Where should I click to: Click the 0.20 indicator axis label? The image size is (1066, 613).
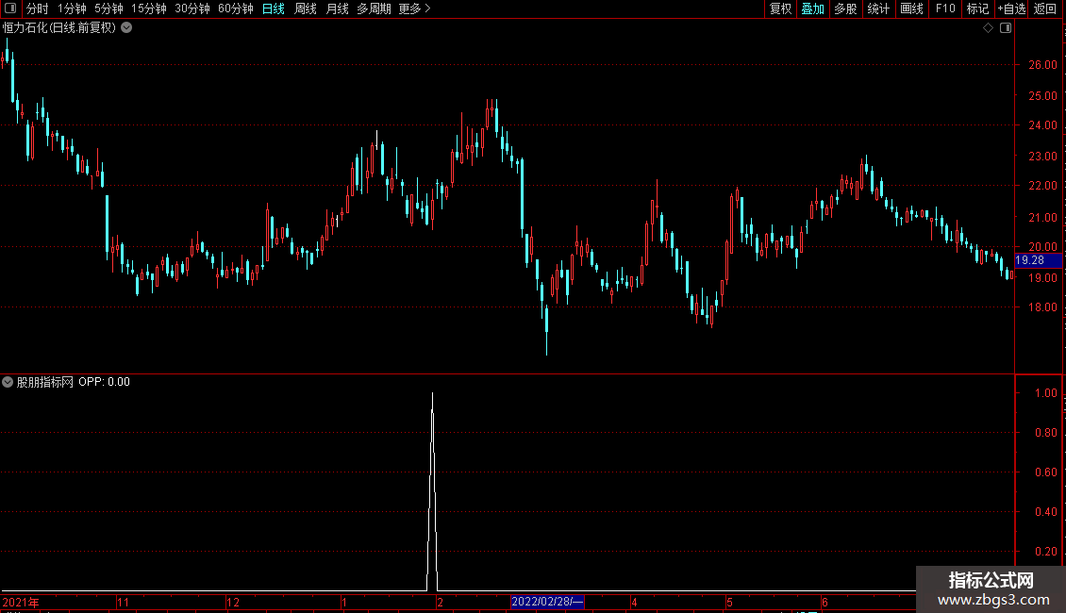point(1045,551)
